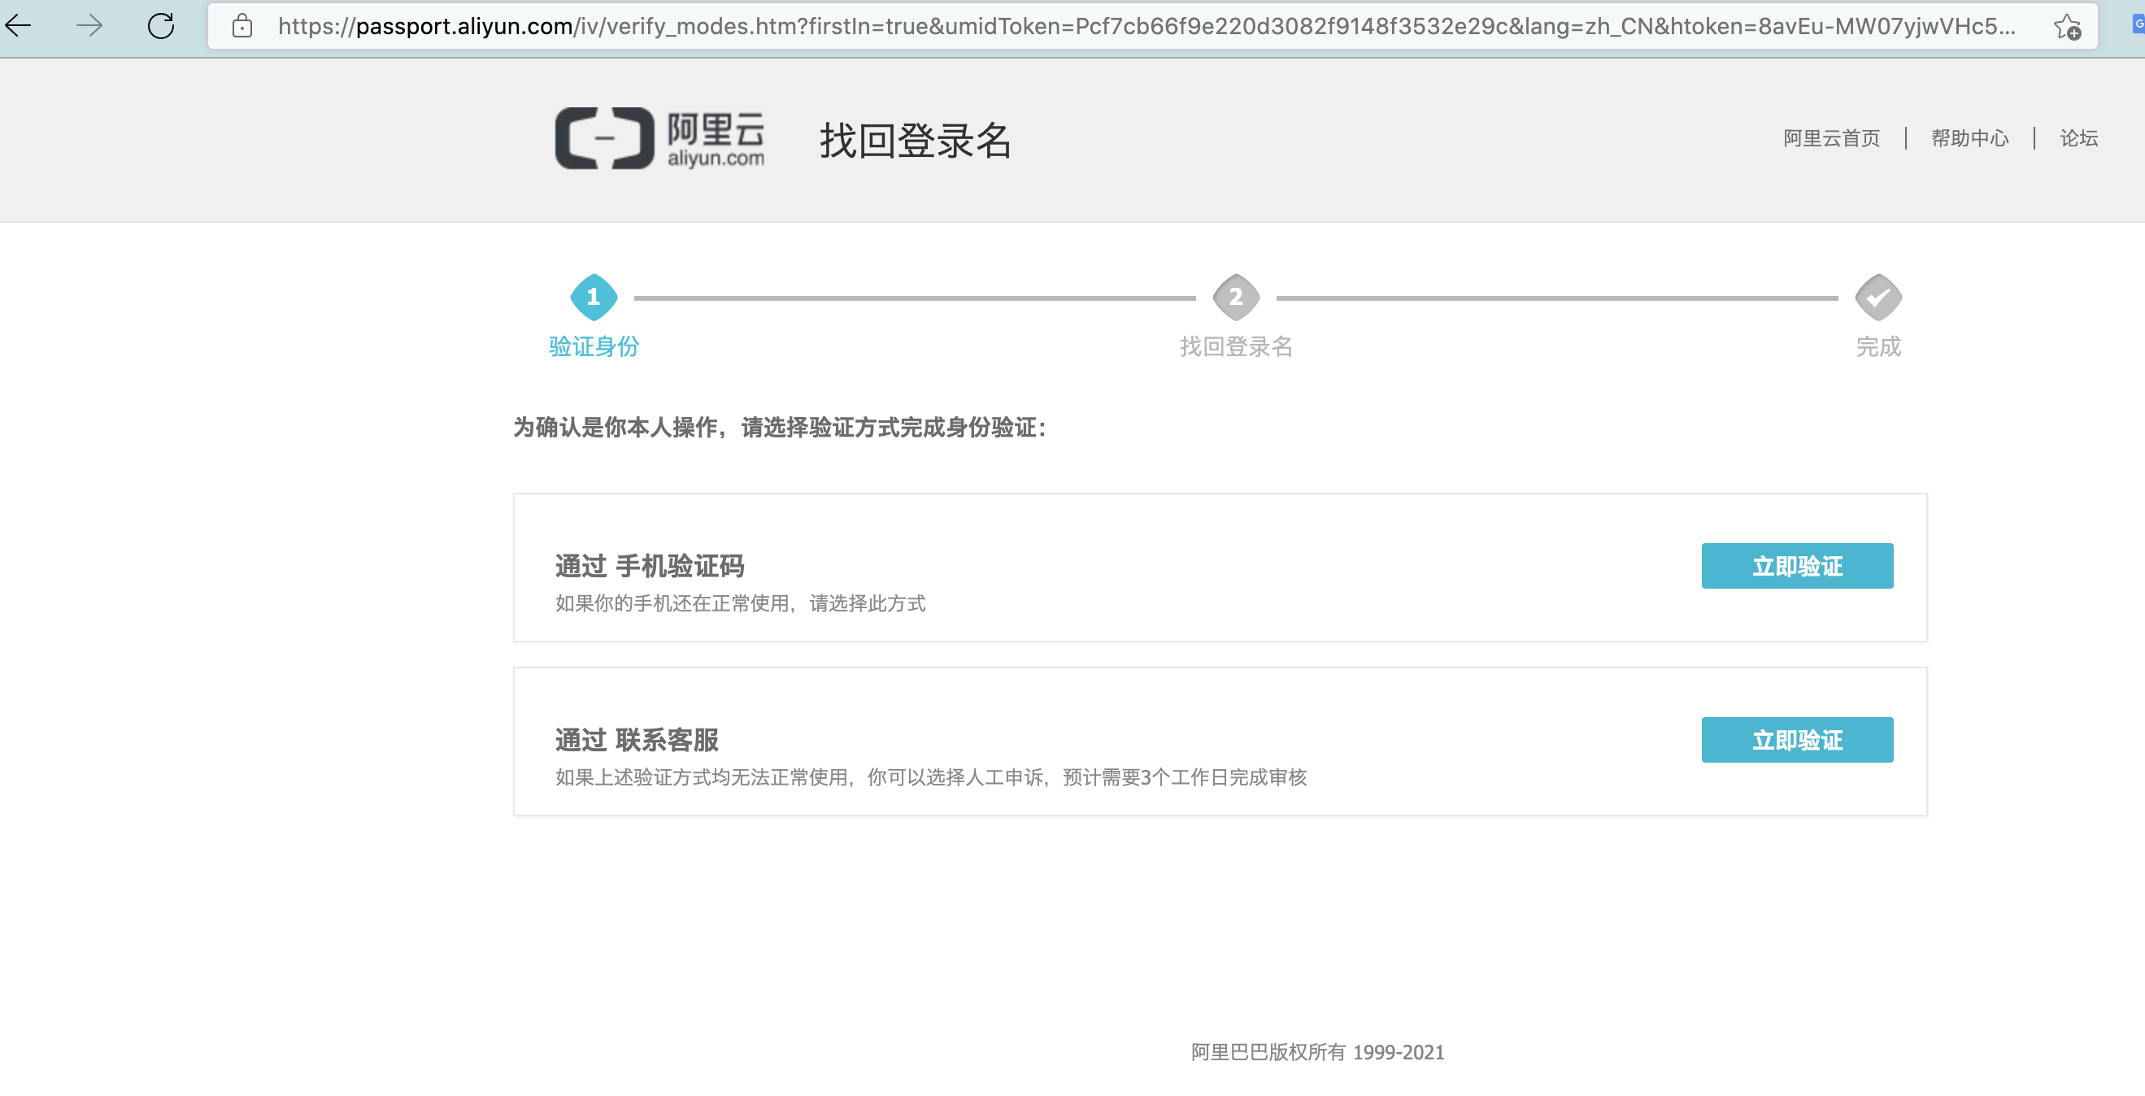This screenshot has width=2145, height=1096.
Task: Click the step 2 diamond marker
Action: point(1236,298)
